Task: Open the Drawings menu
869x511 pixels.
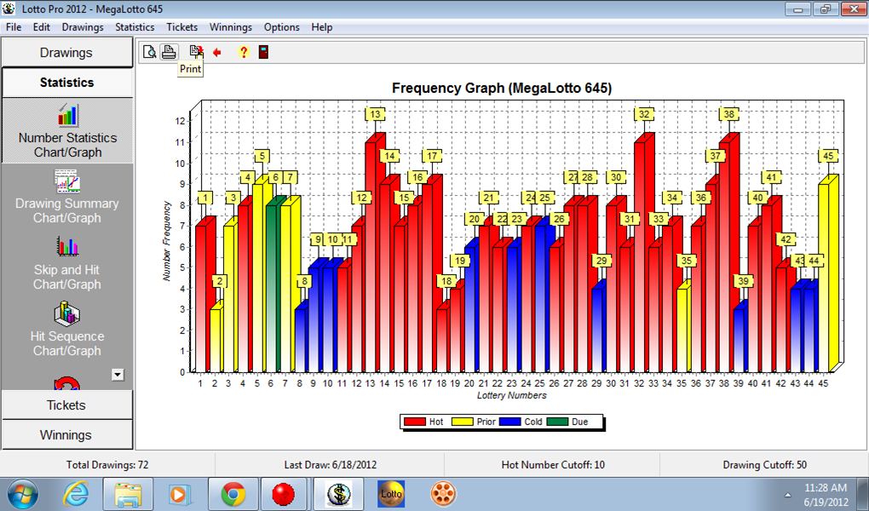Action: click(83, 27)
